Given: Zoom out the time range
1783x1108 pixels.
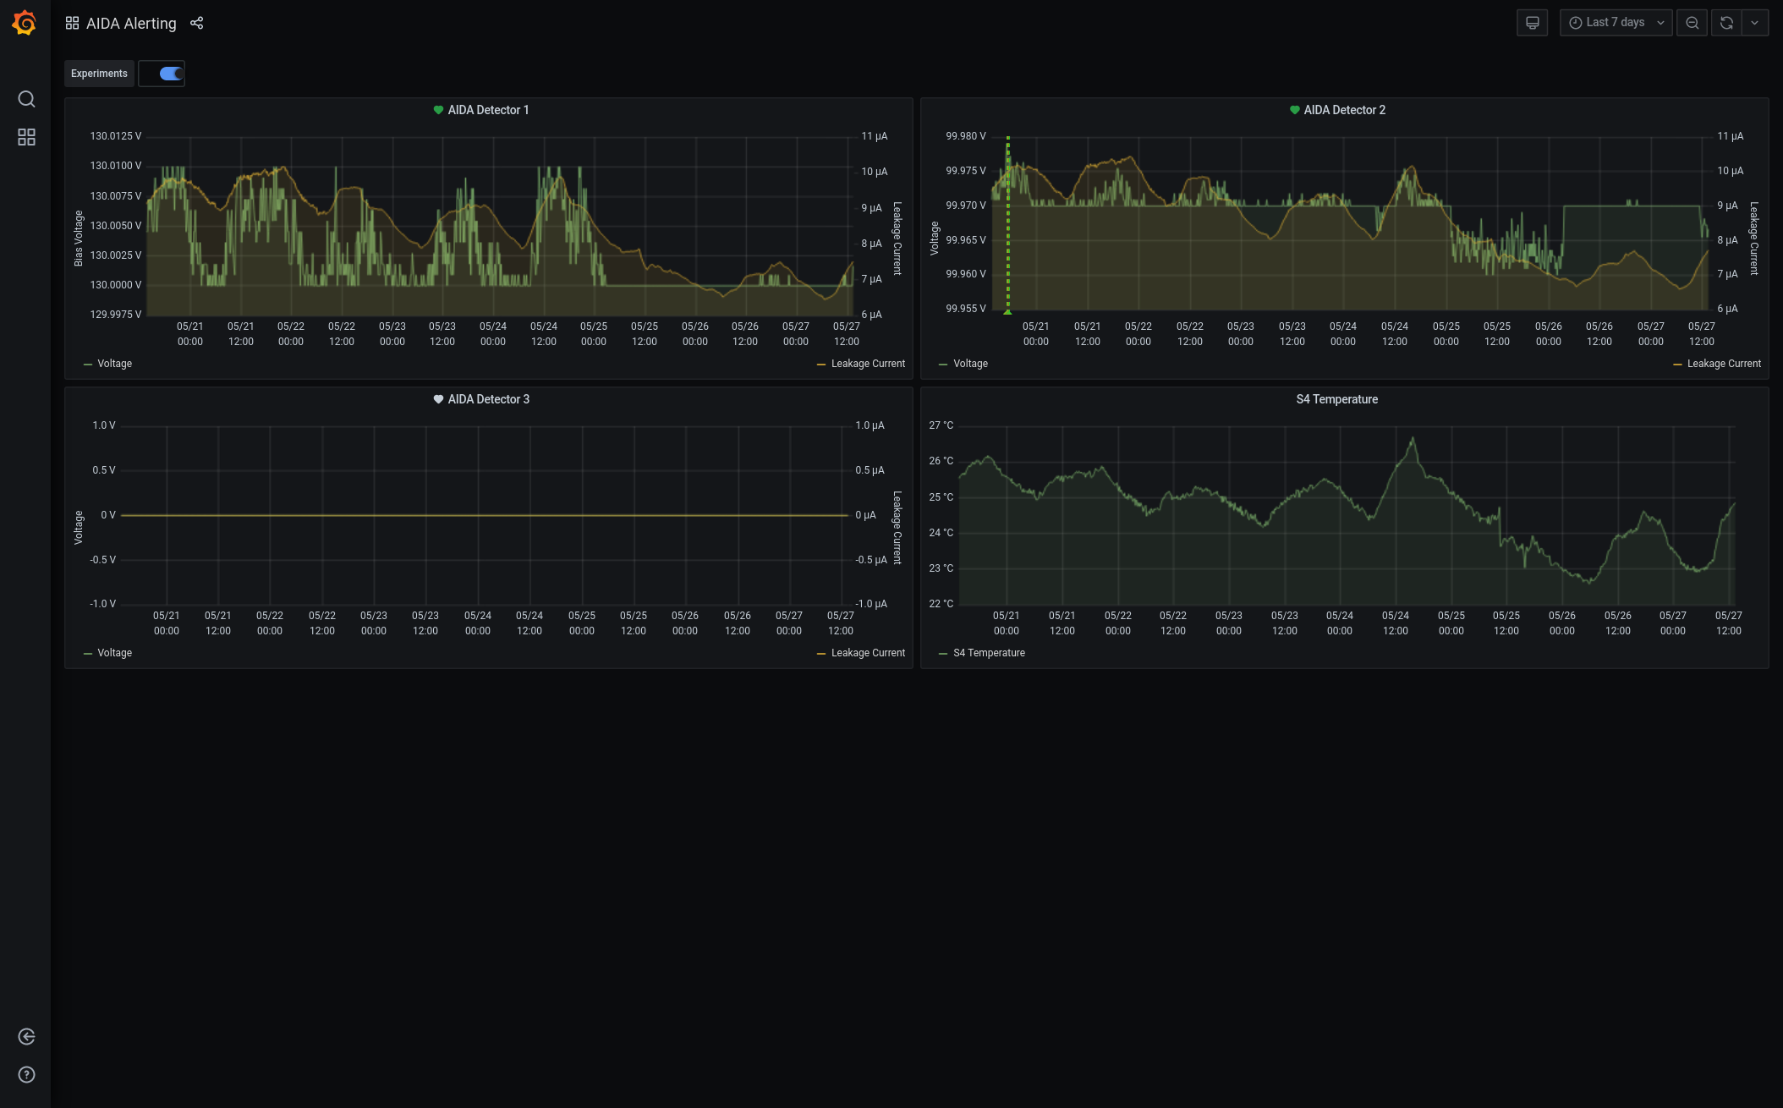Looking at the screenshot, I should tap(1692, 23).
